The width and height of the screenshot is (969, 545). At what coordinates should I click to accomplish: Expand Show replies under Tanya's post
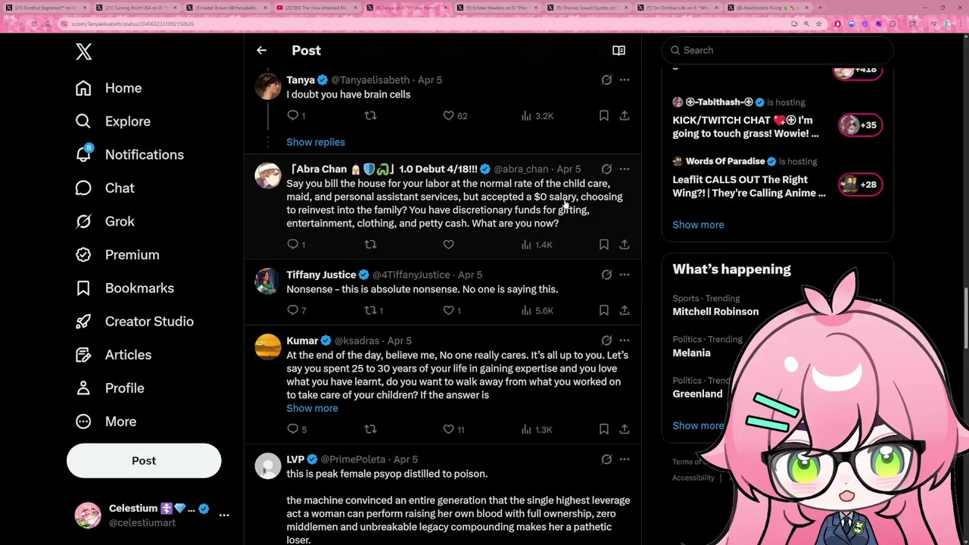316,142
